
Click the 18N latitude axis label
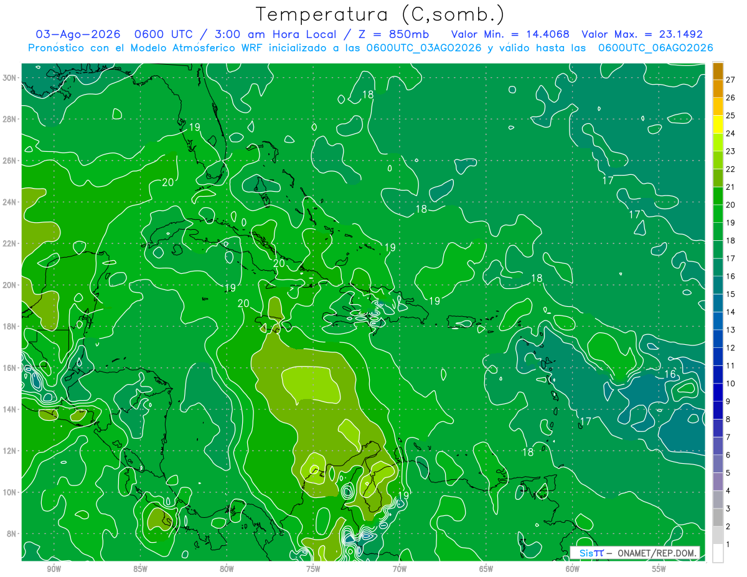9,326
